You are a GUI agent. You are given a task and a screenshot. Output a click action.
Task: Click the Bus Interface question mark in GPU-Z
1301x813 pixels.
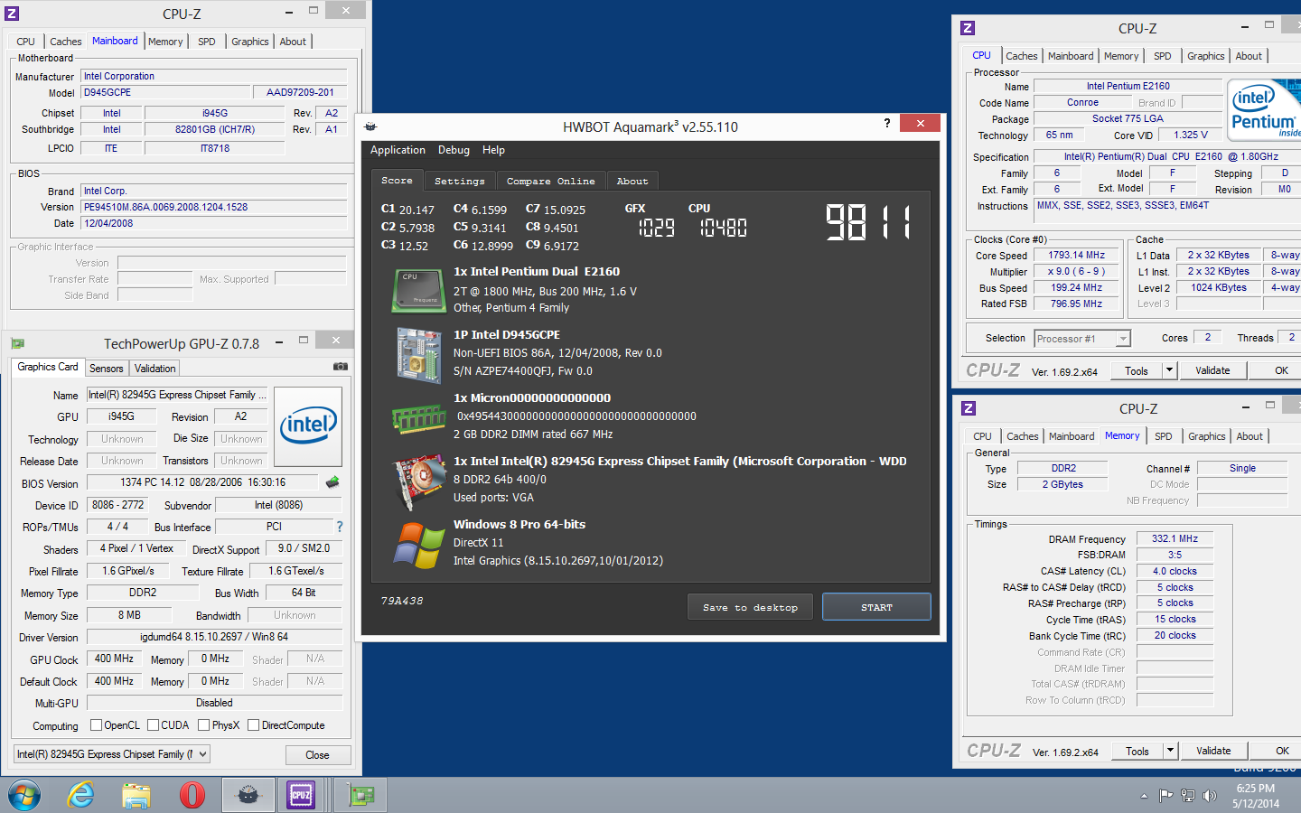coord(340,527)
